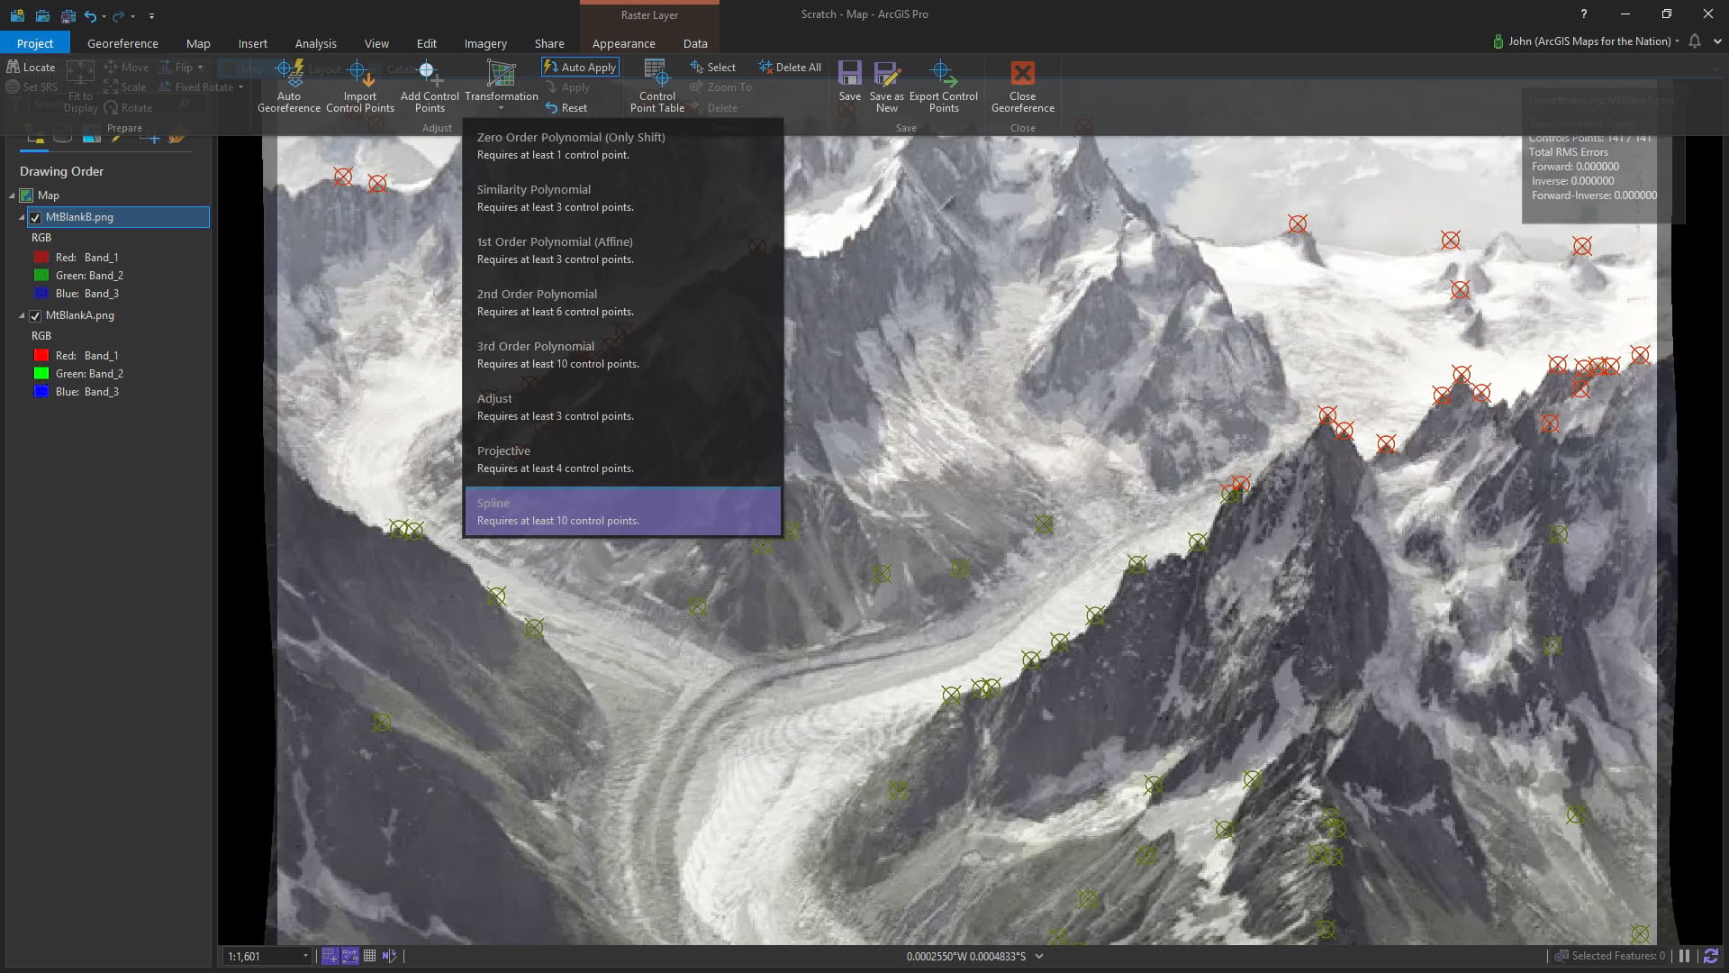Viewport: 1729px width, 973px height.
Task: Pause drawing with the status bar button
Action: coord(1684,956)
